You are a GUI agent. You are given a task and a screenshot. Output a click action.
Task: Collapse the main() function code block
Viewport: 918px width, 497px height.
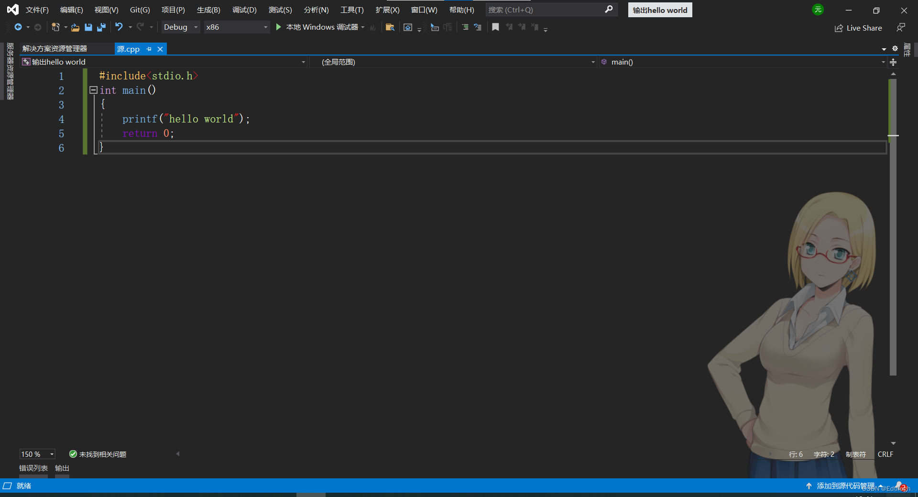94,90
